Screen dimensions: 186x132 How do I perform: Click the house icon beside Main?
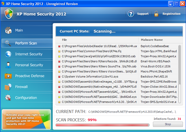click(8, 30)
